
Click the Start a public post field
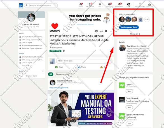(84, 61)
